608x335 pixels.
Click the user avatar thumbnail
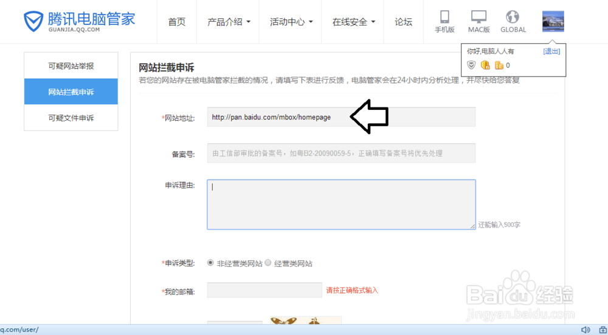(553, 21)
